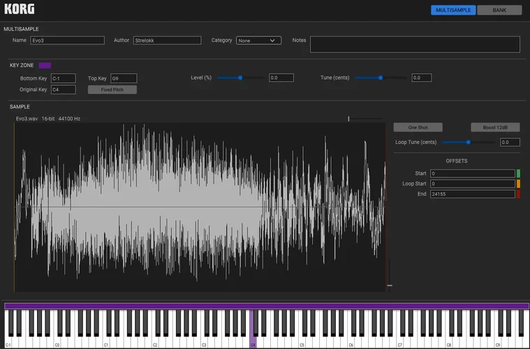Click the orange Loop Start marker
530x349 pixels.
[x=518, y=184]
